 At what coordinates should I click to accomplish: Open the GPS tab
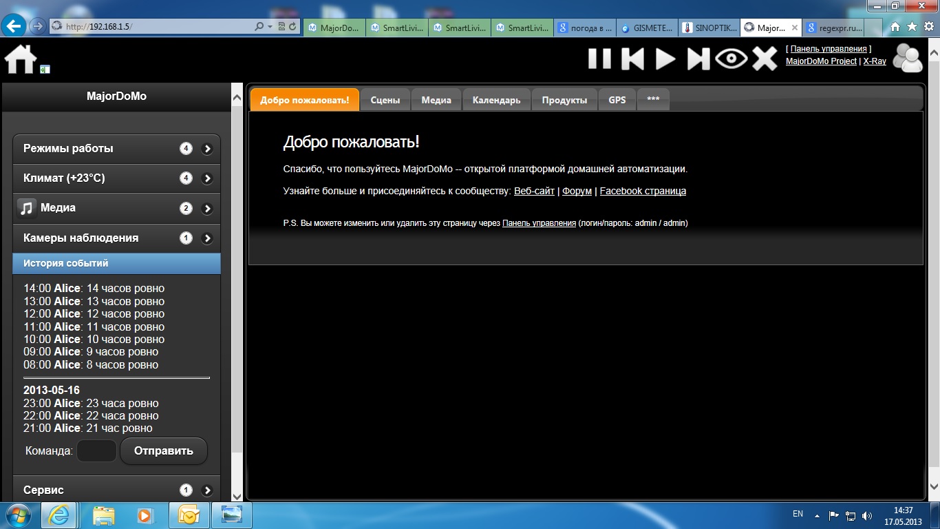617,99
